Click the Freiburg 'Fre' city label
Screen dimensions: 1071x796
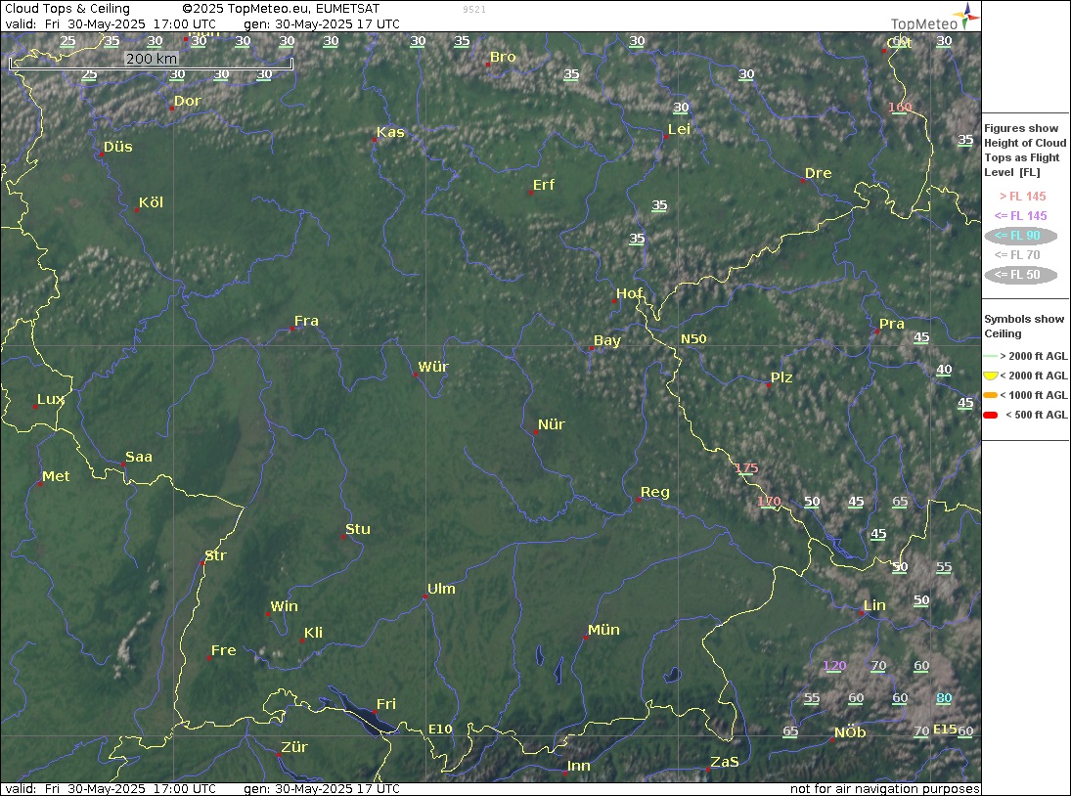(x=223, y=650)
